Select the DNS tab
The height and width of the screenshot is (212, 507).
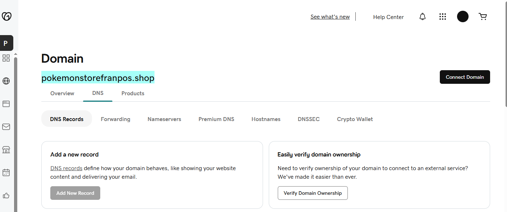click(x=98, y=93)
